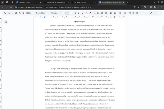Open the tab search dropdown
Screen dimensions: 164x109
(x=2, y=2)
